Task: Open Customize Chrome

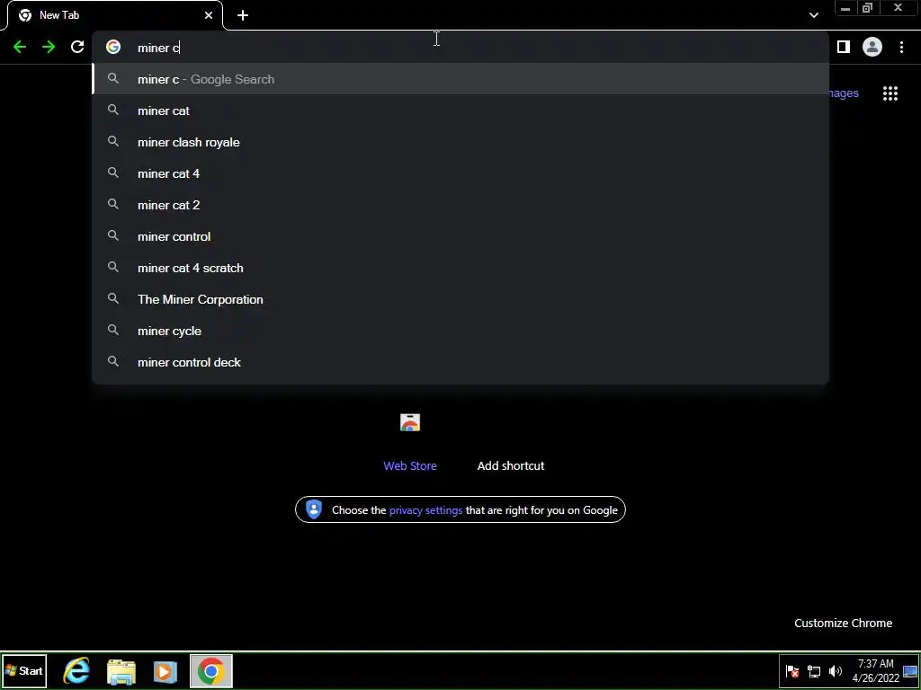Action: point(843,624)
